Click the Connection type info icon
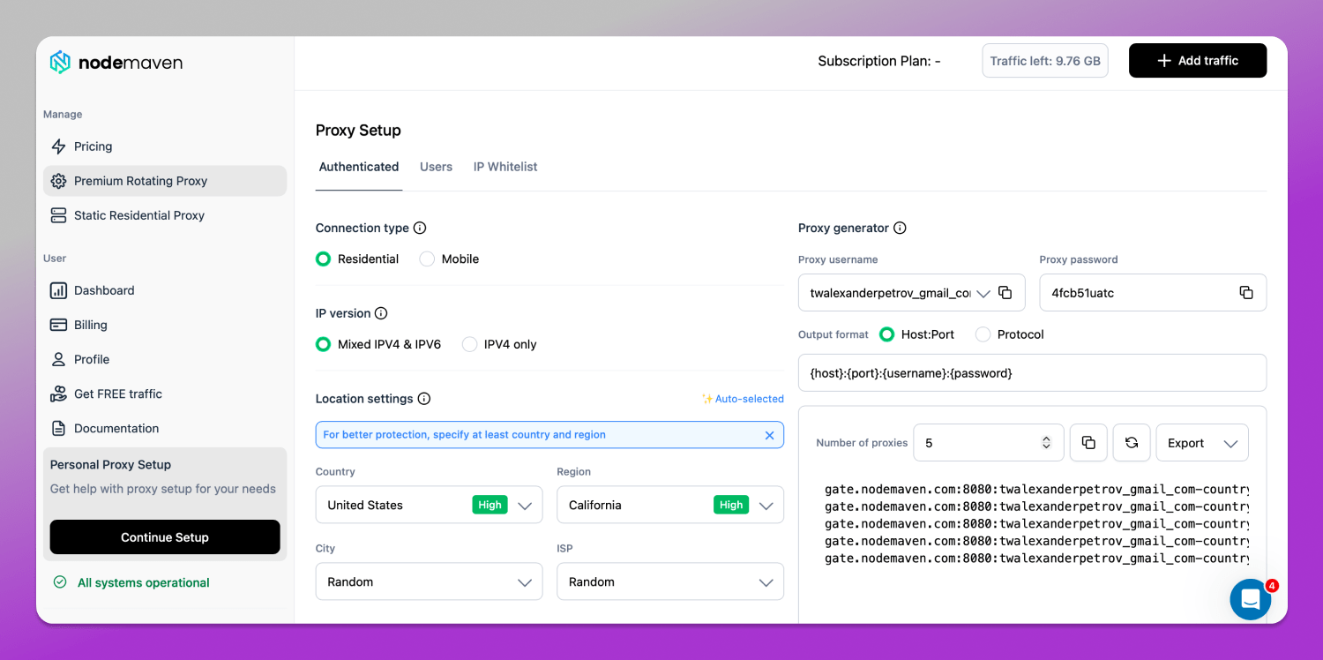Screen dimensions: 1323x660 (420, 228)
